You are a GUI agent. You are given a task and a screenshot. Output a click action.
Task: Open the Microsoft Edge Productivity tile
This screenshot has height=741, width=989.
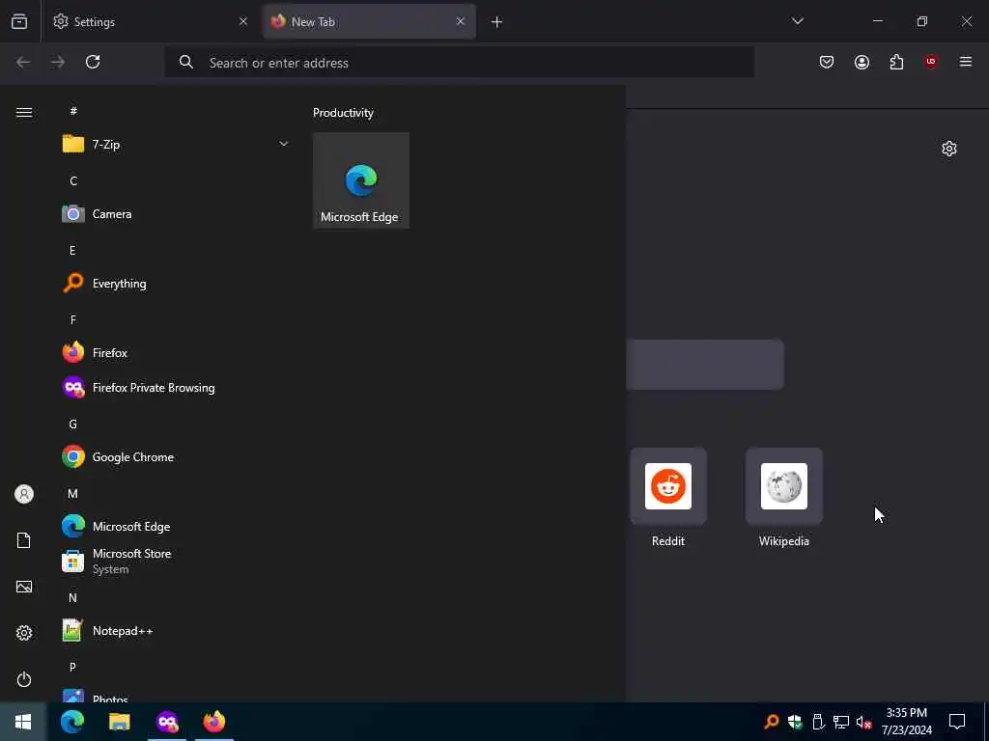coord(361,180)
